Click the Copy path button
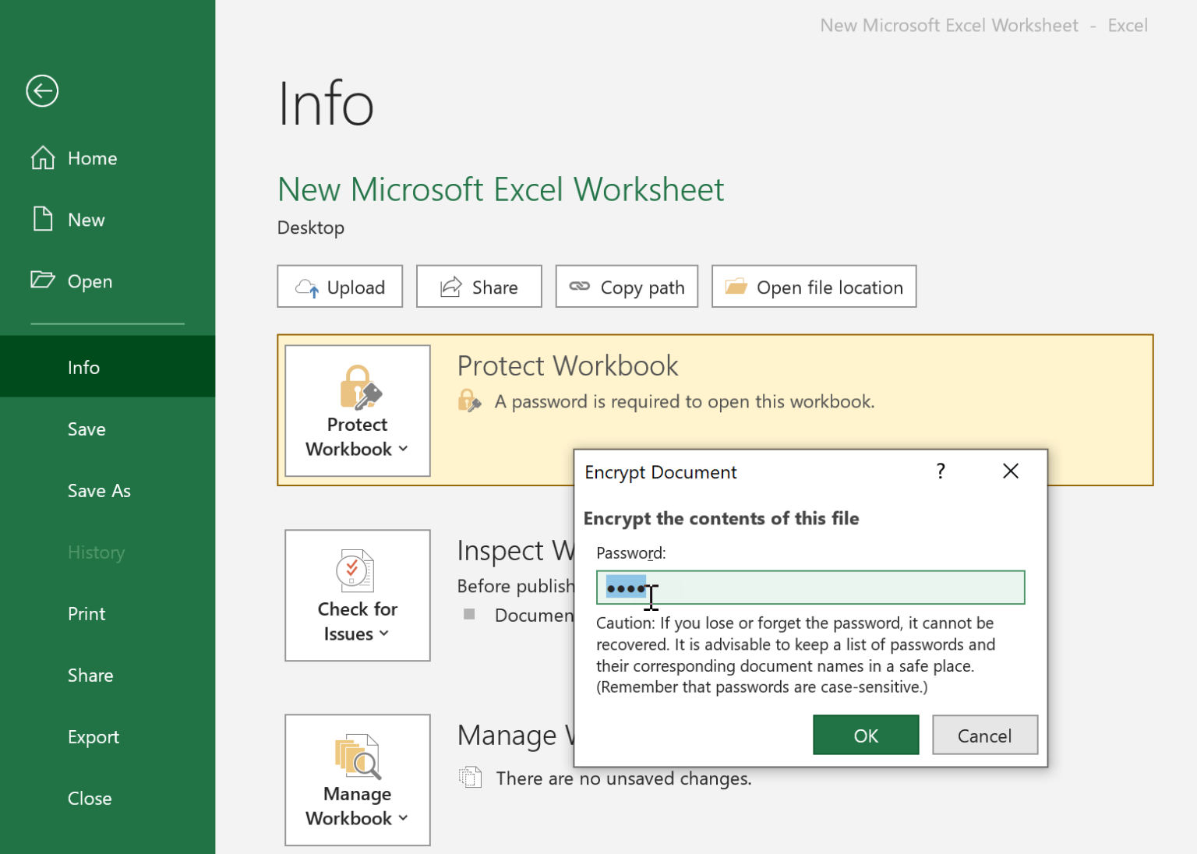The height and width of the screenshot is (854, 1197). 627,287
